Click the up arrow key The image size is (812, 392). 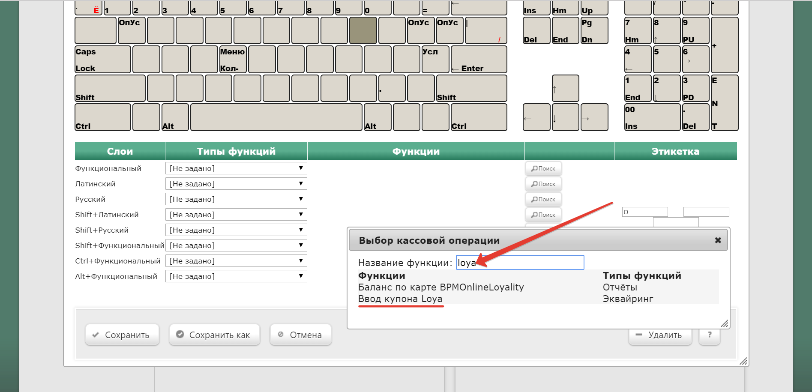566,88
